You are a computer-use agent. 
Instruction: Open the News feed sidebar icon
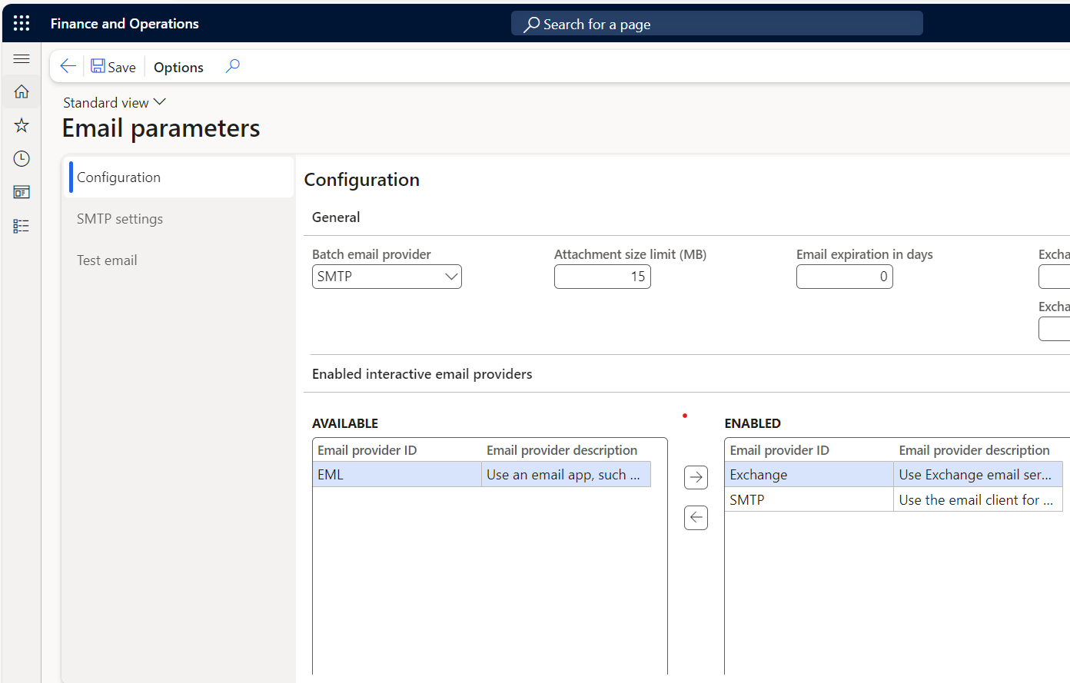pyautogui.click(x=21, y=192)
